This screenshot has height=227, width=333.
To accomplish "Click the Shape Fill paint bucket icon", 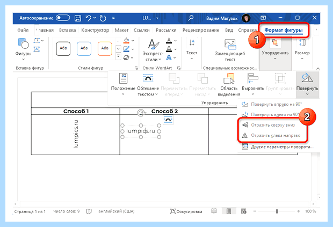I will click(126, 40).
